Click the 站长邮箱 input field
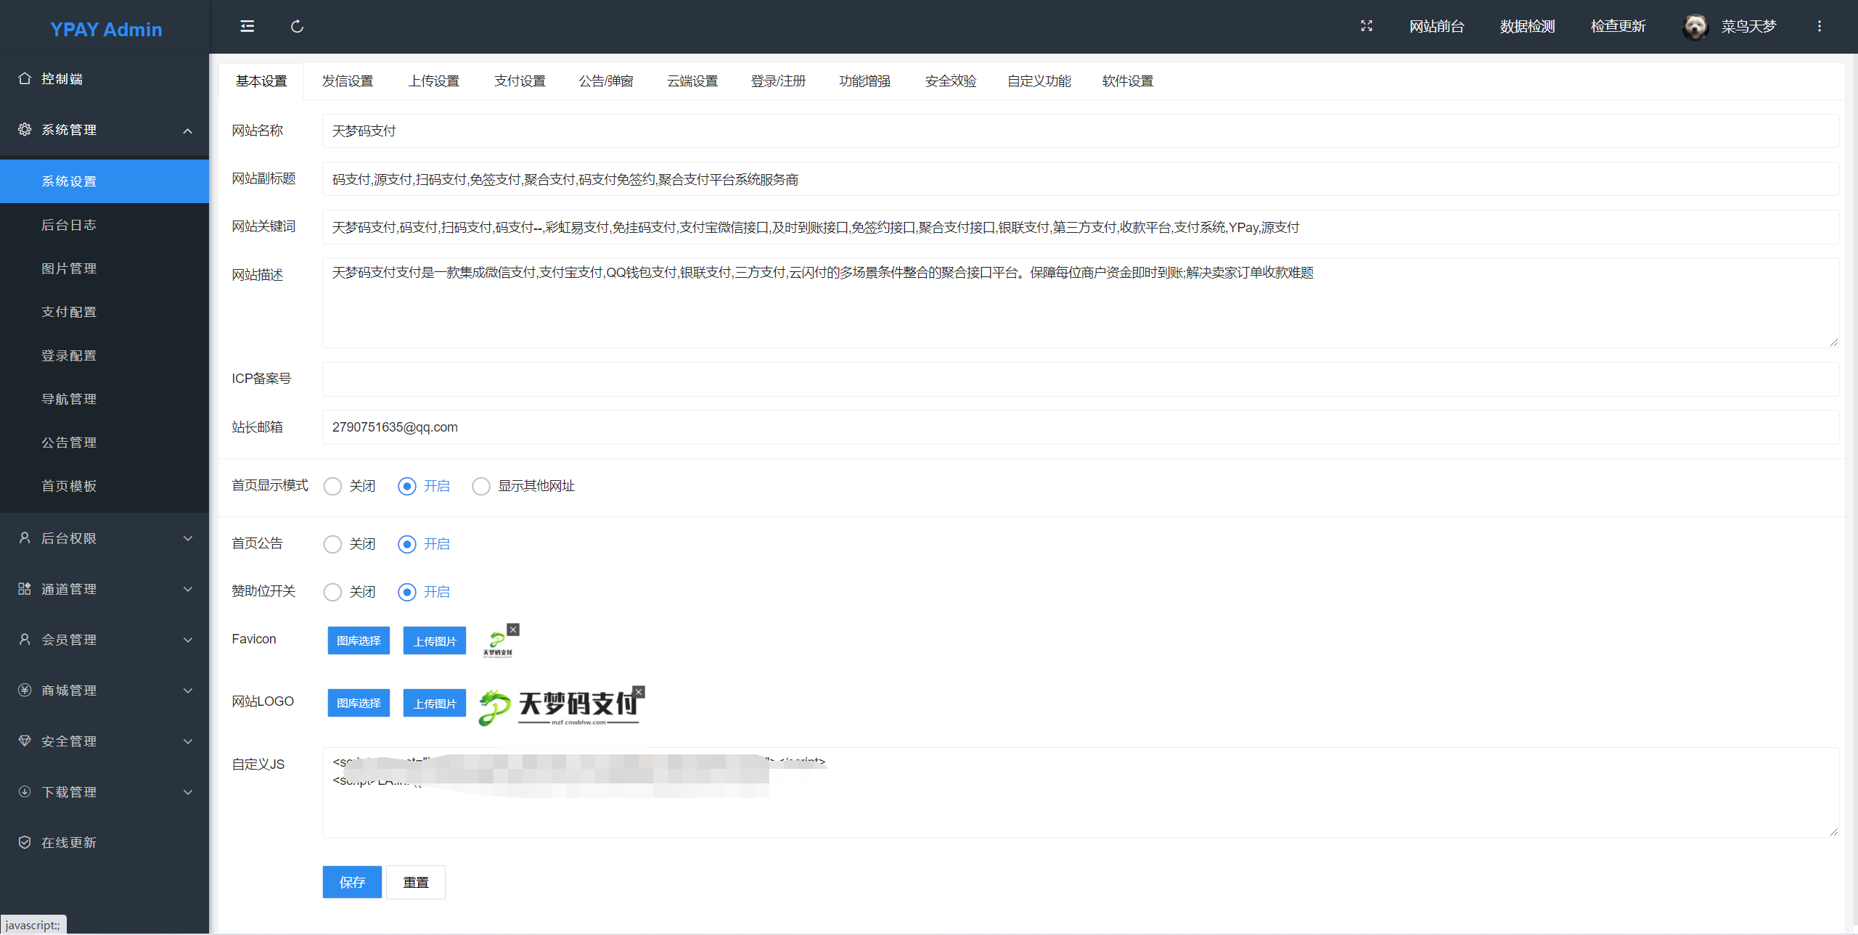Viewport: 1858px width, 935px height. [1081, 427]
